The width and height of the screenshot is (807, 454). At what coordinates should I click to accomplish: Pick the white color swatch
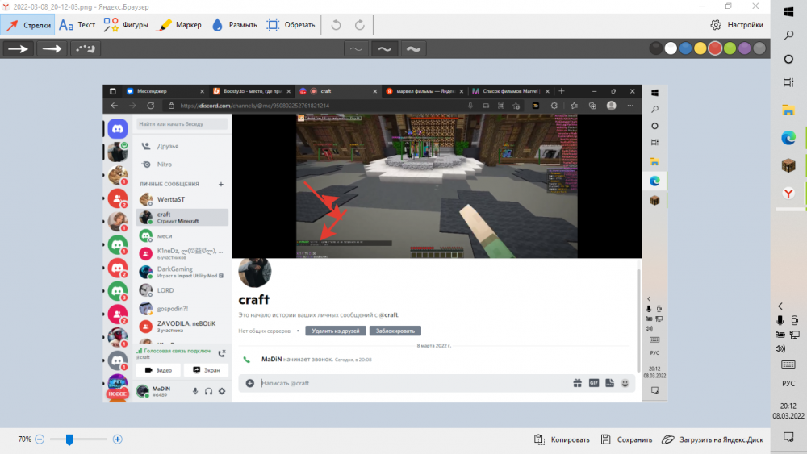coord(671,48)
